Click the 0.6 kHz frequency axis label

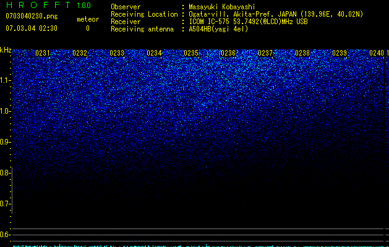5,235
